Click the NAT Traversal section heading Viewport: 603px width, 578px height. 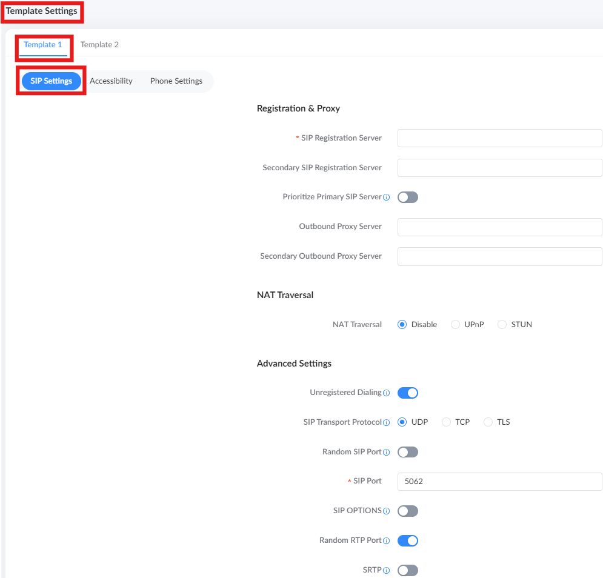point(285,295)
